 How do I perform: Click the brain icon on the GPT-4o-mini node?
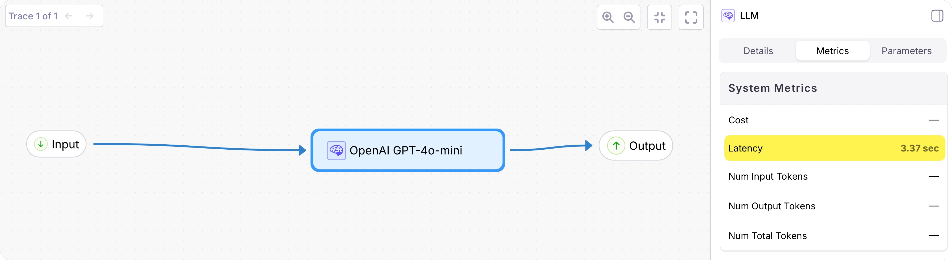336,150
